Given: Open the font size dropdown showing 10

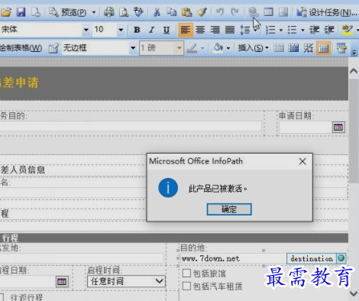Looking at the screenshot, I should (x=121, y=30).
